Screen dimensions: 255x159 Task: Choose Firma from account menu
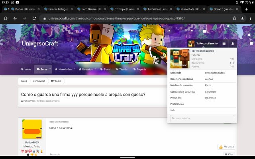point(208,85)
